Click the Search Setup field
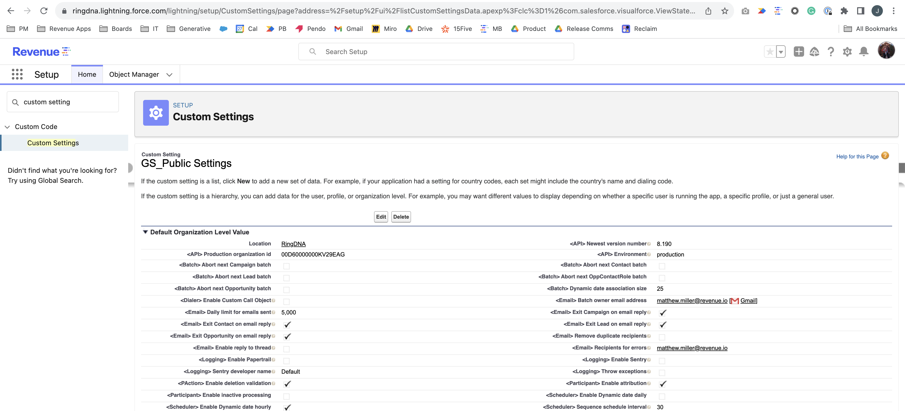This screenshot has width=905, height=411. [436, 52]
